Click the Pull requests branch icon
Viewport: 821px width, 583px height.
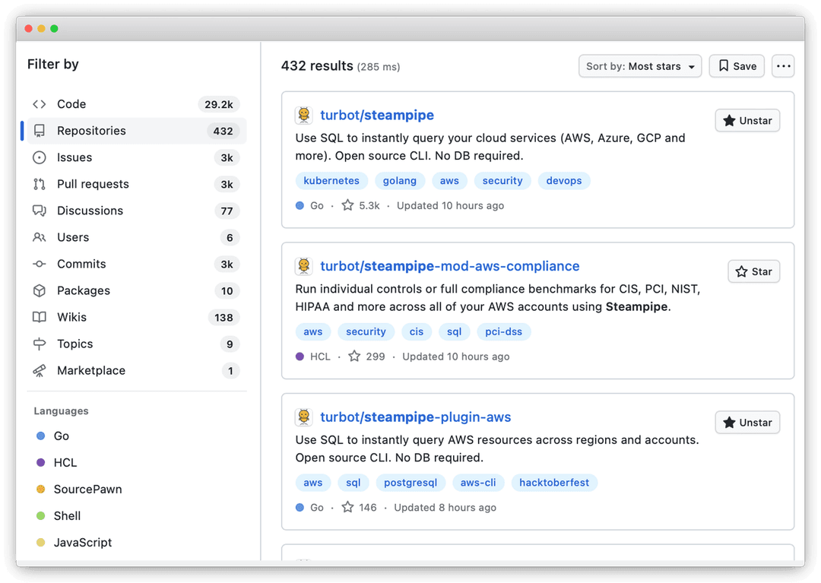pos(40,184)
